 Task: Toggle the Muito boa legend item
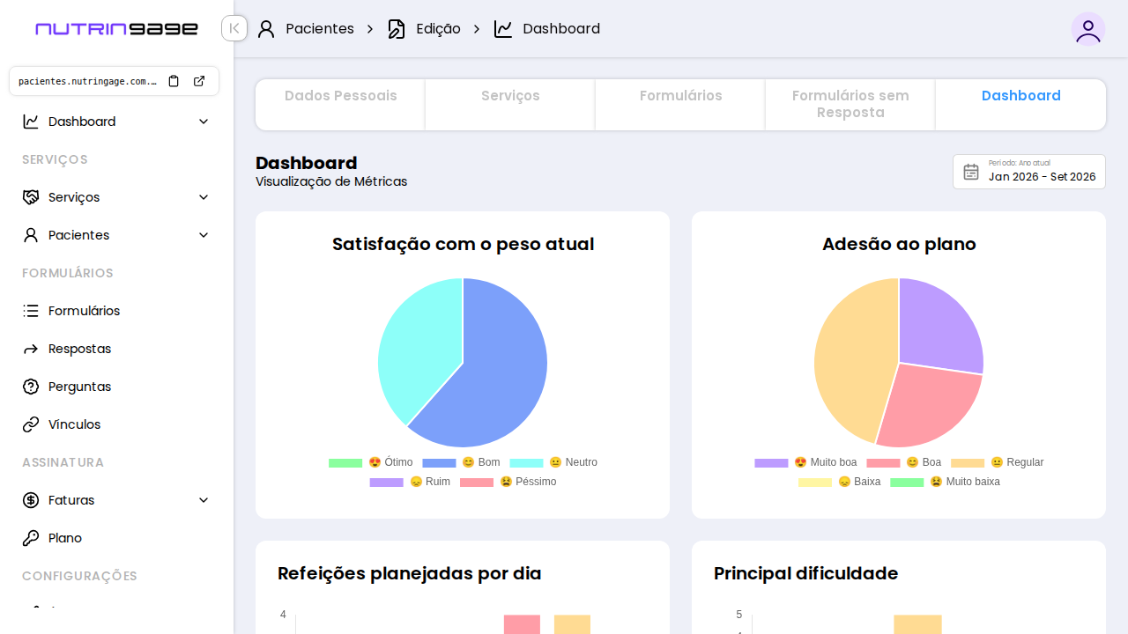point(805,462)
